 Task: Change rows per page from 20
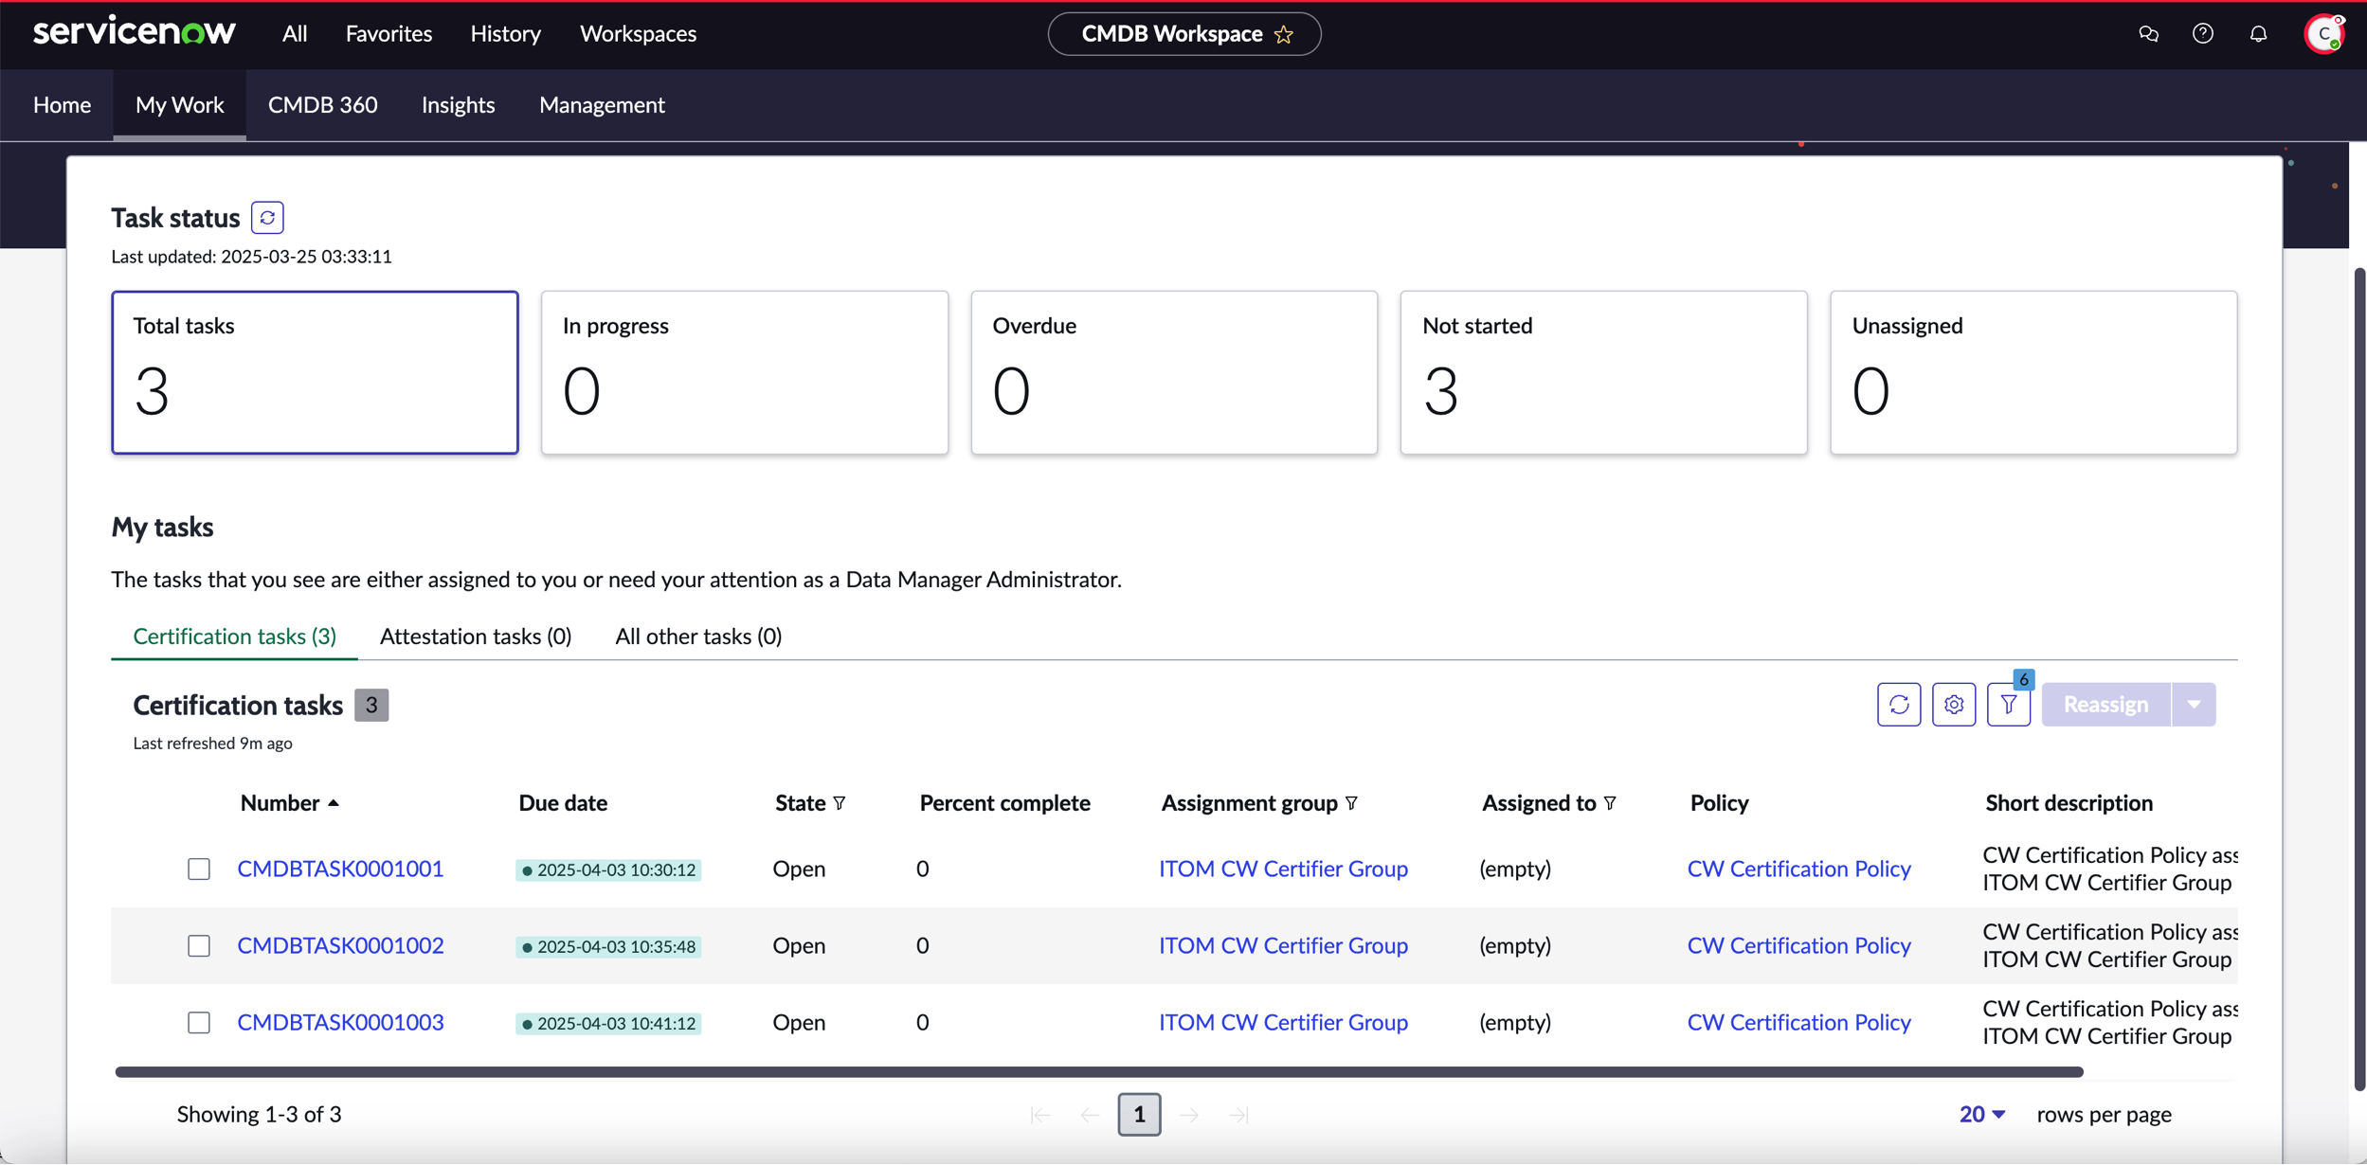coord(1982,1115)
